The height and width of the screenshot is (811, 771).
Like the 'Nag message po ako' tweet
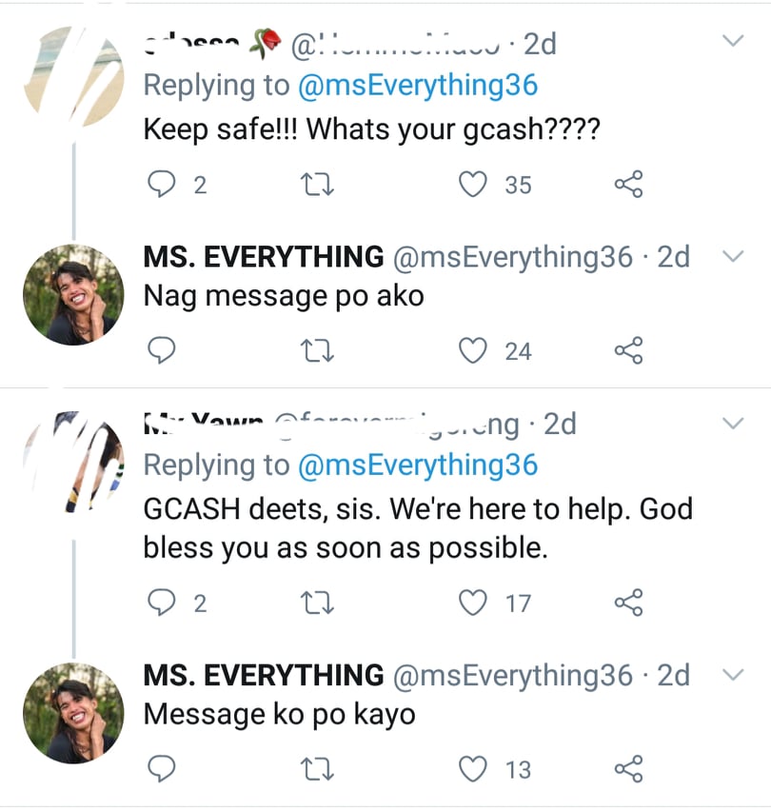pyautogui.click(x=473, y=351)
